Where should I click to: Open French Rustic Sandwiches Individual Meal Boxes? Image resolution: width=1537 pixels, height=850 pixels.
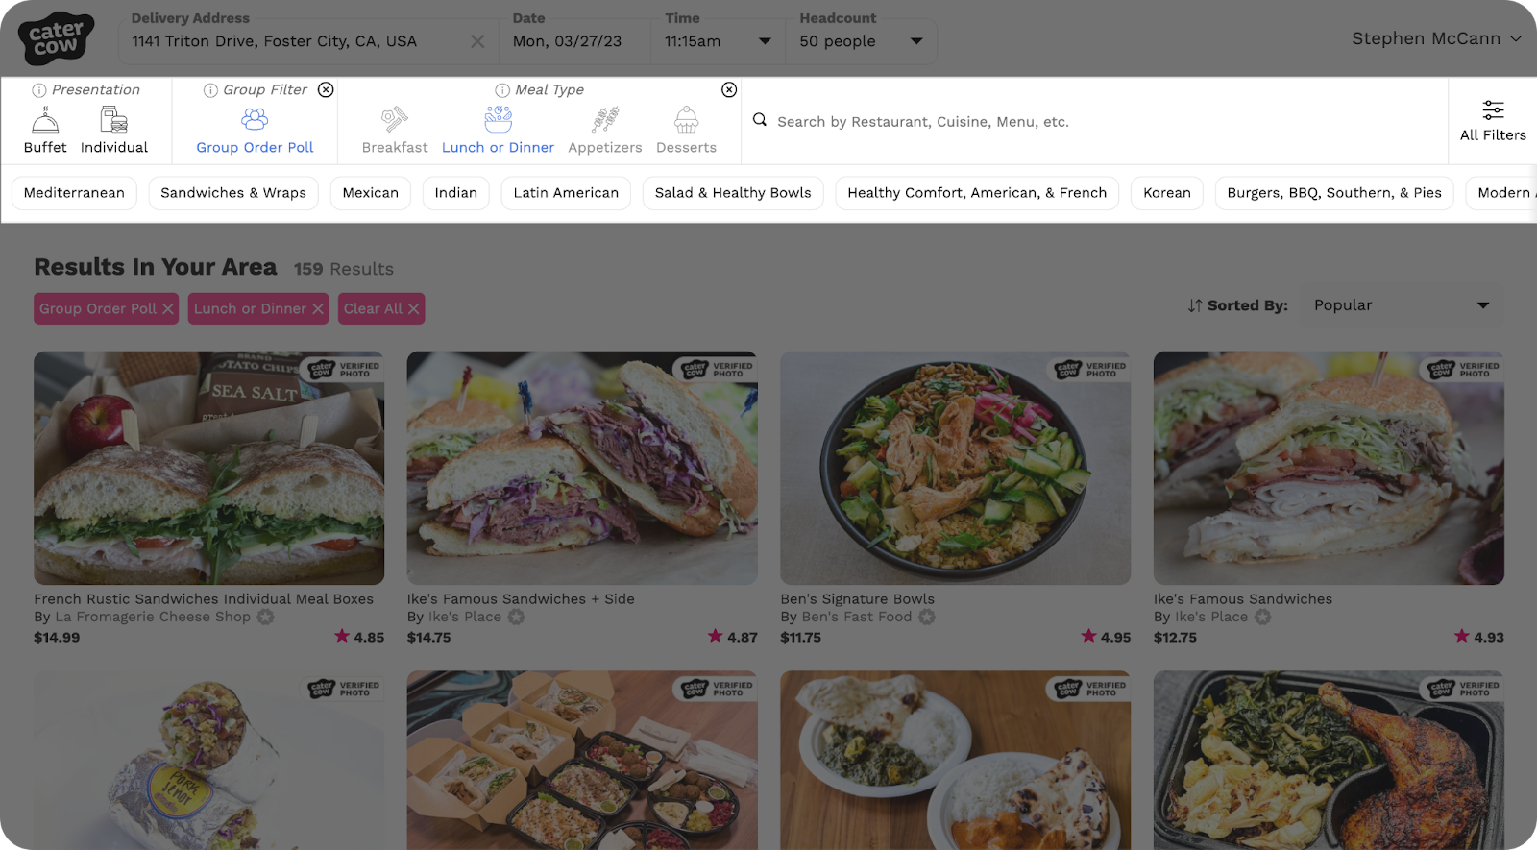point(204,599)
